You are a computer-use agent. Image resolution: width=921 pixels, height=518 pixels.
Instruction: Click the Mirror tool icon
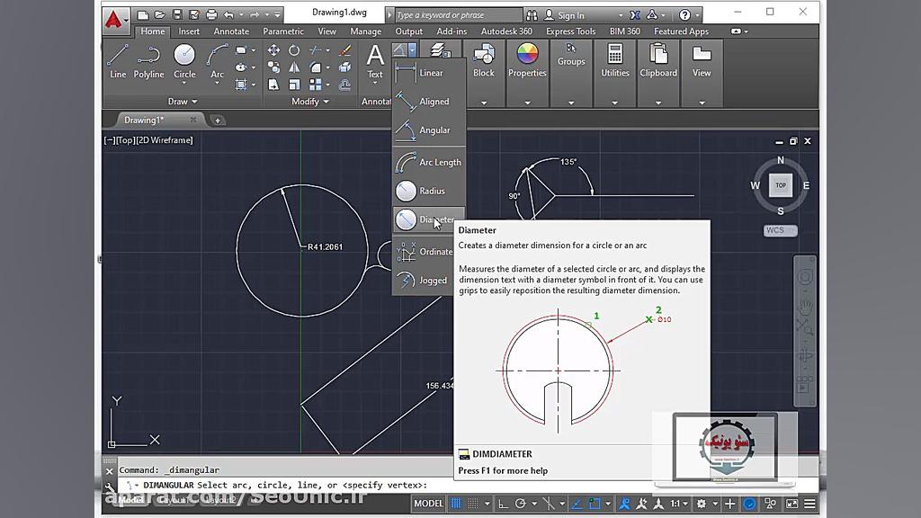point(294,67)
